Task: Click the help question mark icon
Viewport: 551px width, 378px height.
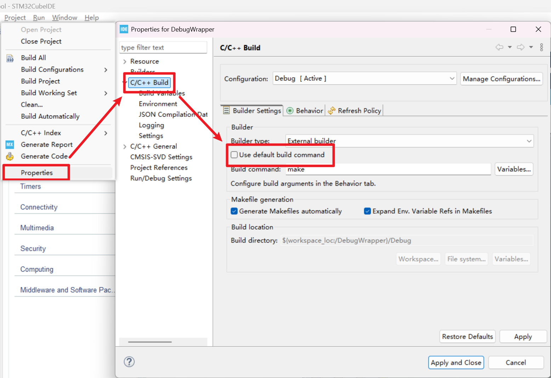Action: [129, 362]
